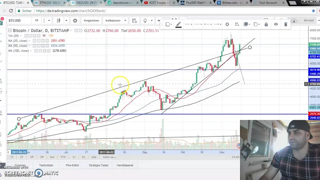Expand the line style dropdown
Screen dimensions: 320x180
pos(188,24)
